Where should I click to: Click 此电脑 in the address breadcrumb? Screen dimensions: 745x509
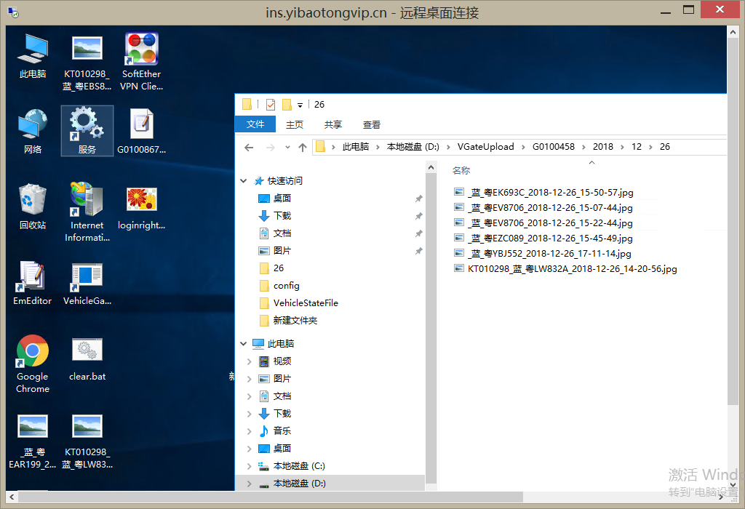(x=355, y=147)
